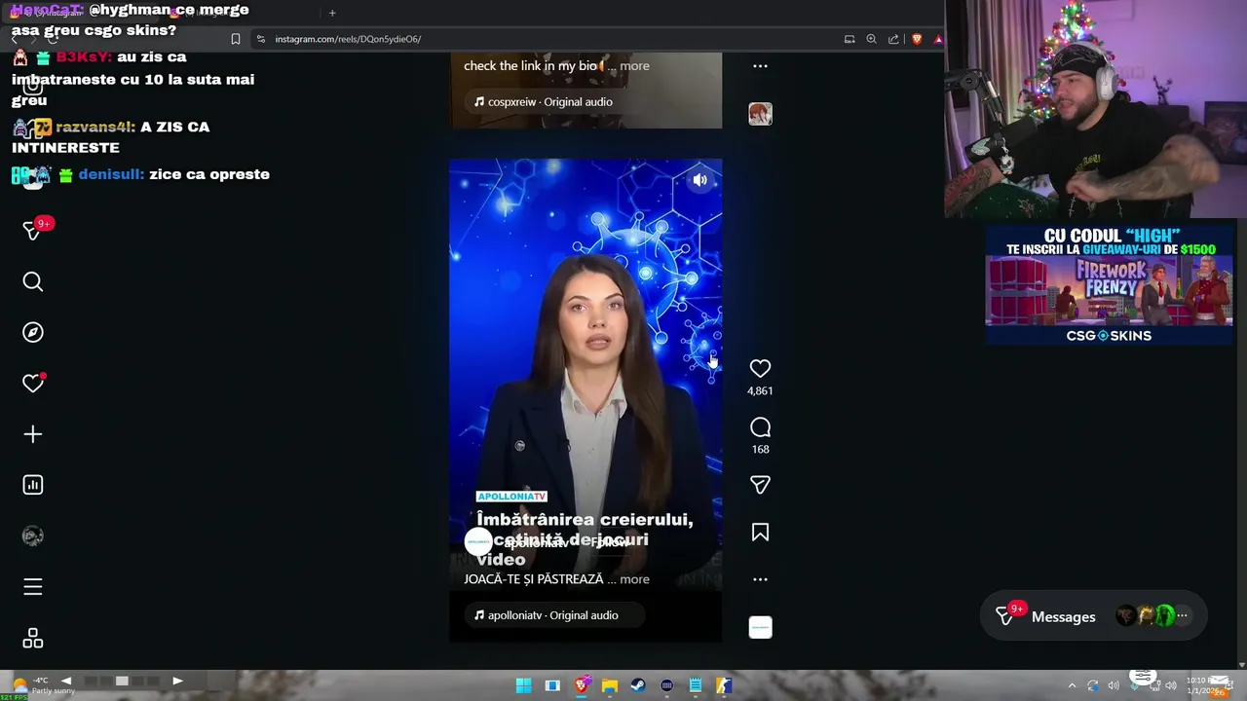
Task: Open Task View on the taskbar
Action: click(x=552, y=685)
